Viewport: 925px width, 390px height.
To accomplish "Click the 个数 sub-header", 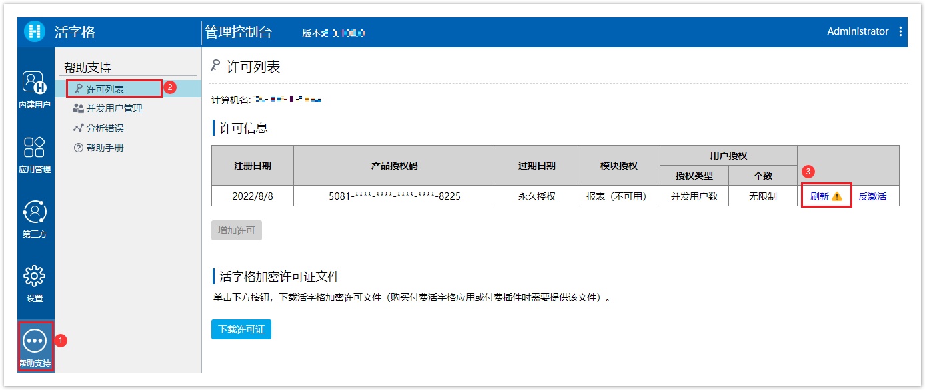I will coord(763,176).
